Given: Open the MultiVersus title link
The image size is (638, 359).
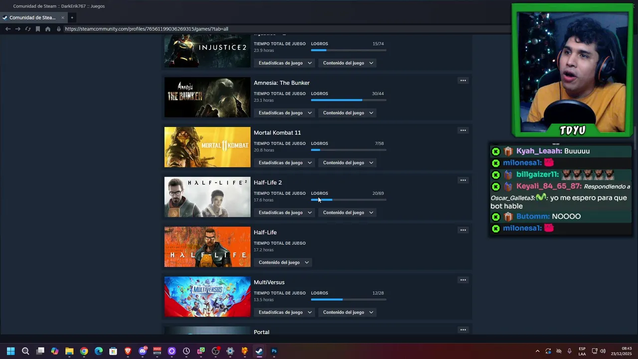Looking at the screenshot, I should 269,282.
